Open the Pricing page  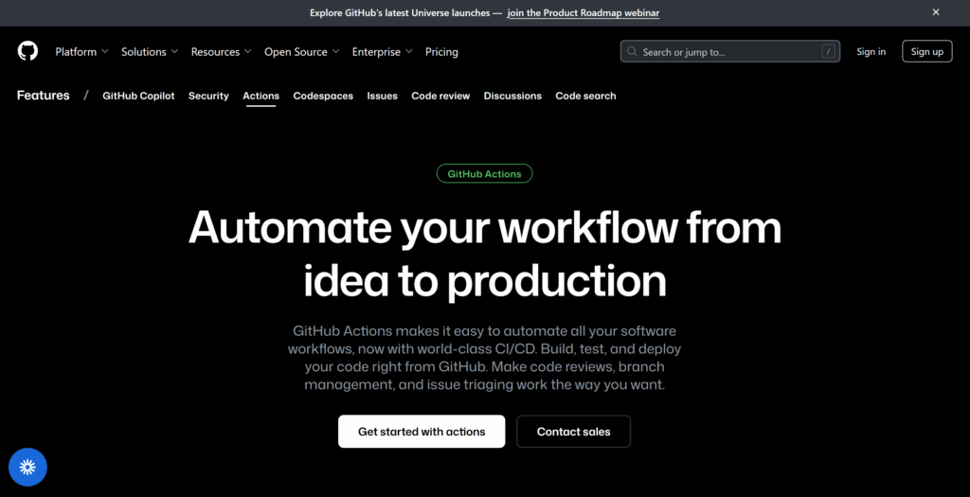point(441,52)
